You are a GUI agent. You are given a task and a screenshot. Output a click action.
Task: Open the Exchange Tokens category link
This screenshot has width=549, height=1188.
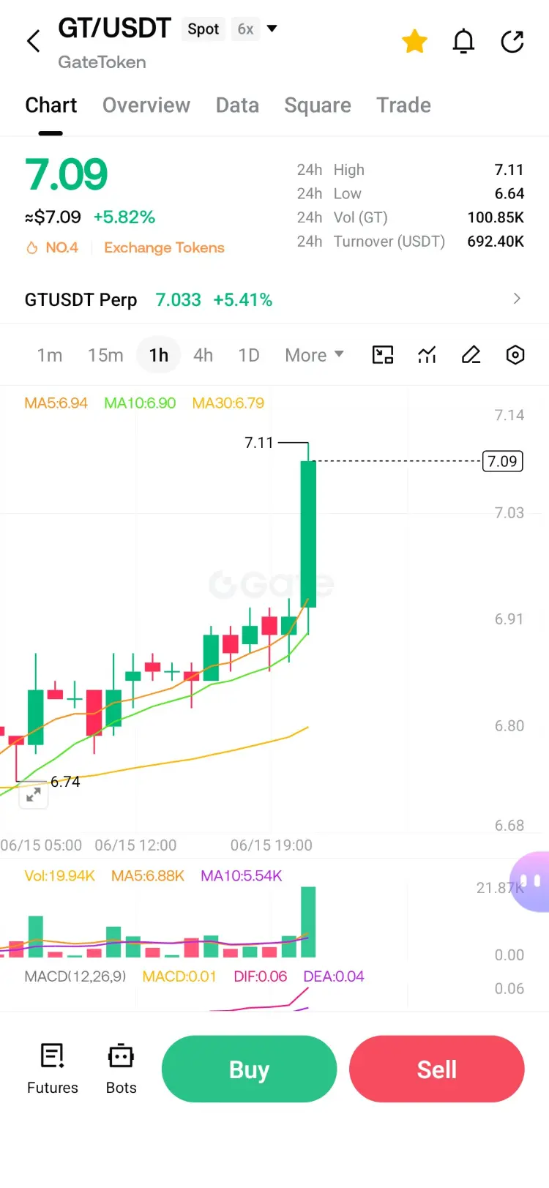tap(164, 247)
